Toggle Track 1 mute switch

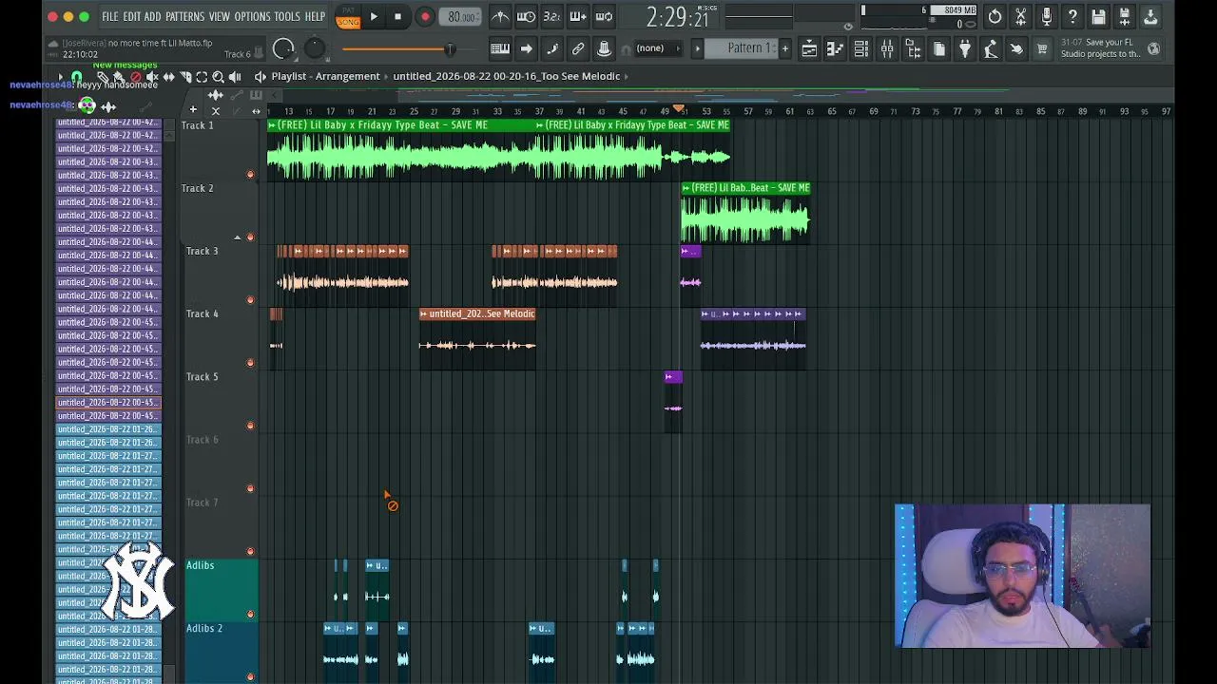coord(250,174)
